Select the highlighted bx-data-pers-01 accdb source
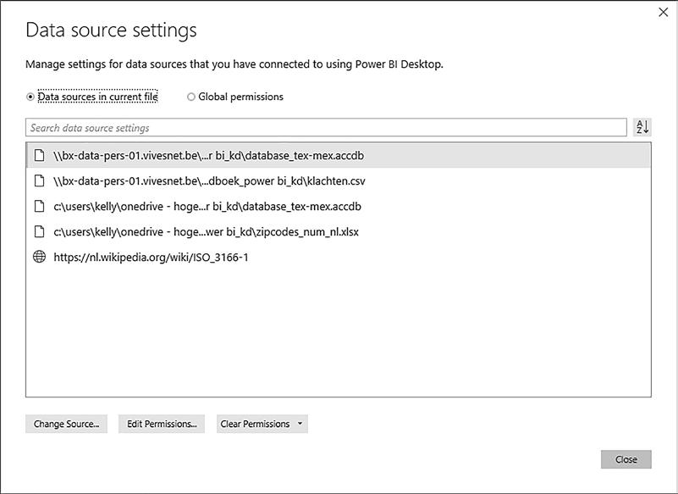Image resolution: width=678 pixels, height=494 pixels. pos(208,156)
